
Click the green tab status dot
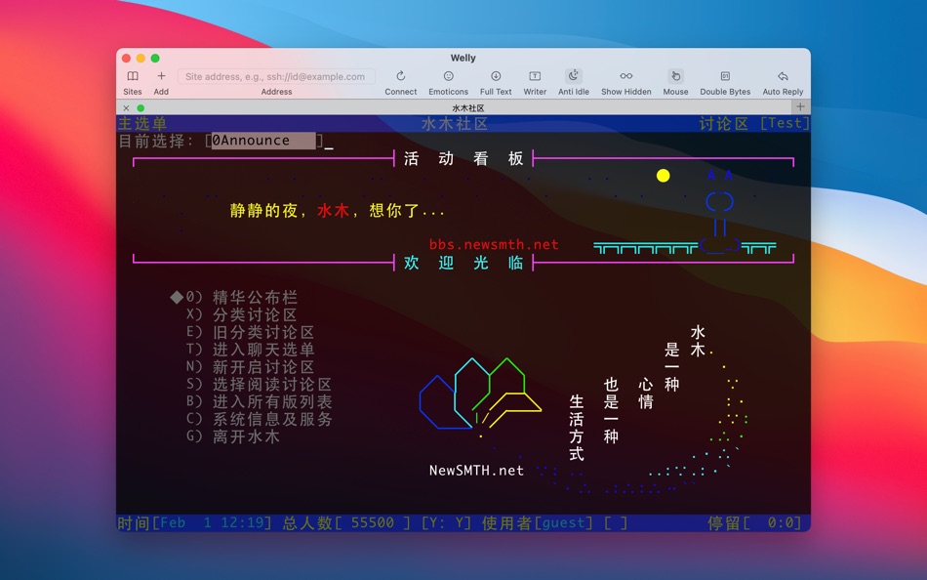(141, 107)
